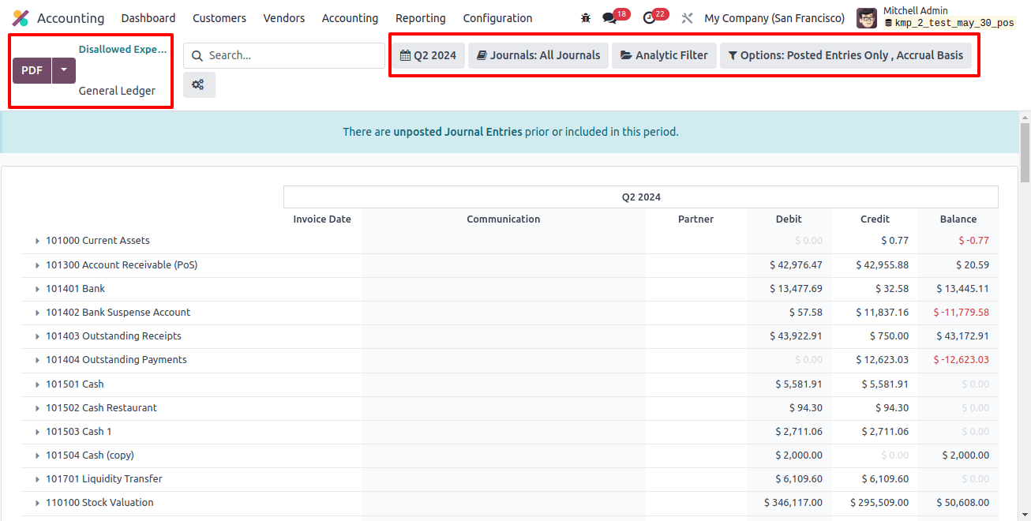Click Liquidity Transfer credit $ 6,109.60
The height and width of the screenshot is (521, 1031).
(885, 479)
